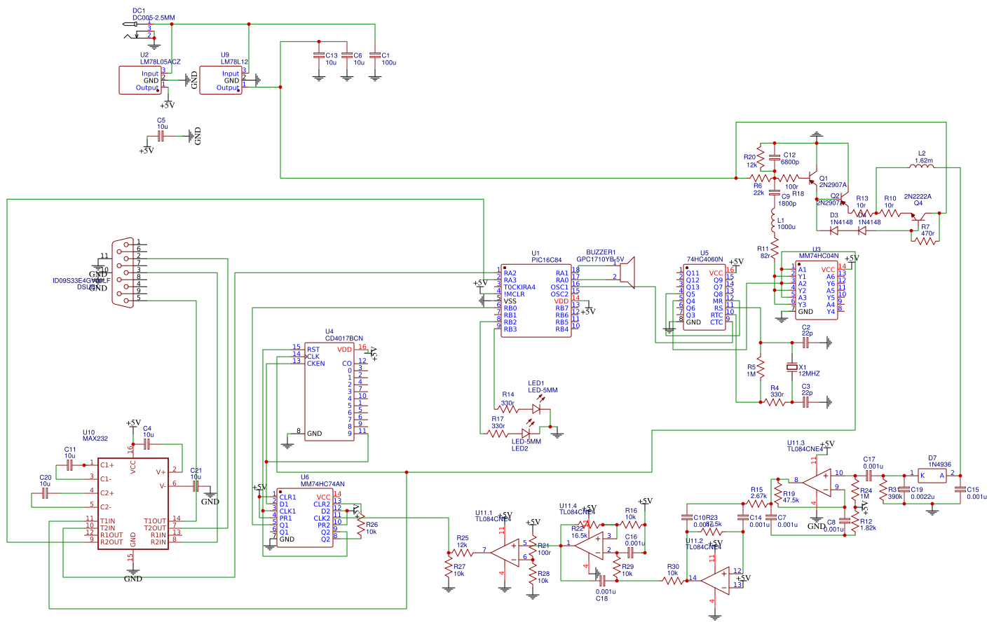This screenshot has width=994, height=627.
Task: Click the L2 1.62m inductor coil
Action: 922,166
